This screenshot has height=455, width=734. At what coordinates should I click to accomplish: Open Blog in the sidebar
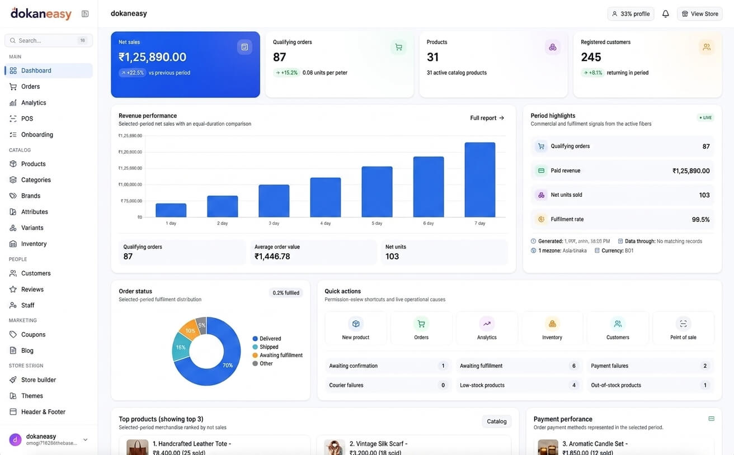49,350
